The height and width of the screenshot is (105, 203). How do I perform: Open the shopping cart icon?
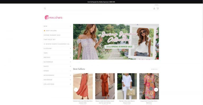click(158, 8)
